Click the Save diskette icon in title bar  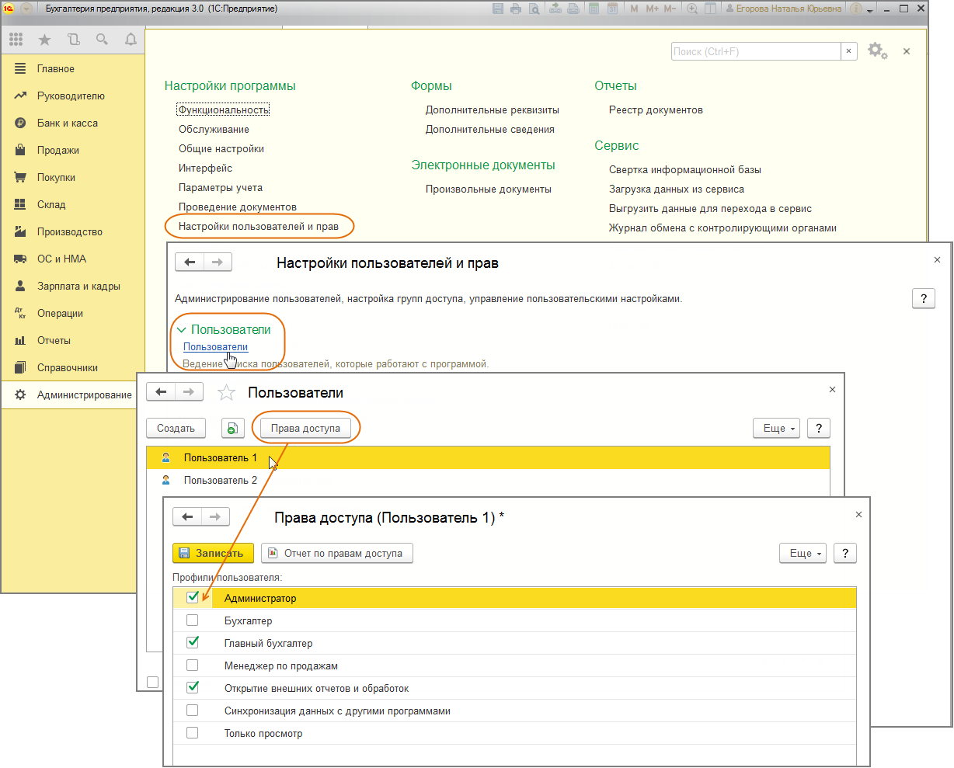[x=500, y=9]
